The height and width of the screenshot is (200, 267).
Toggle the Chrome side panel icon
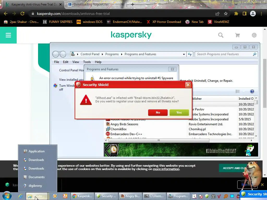245,14
